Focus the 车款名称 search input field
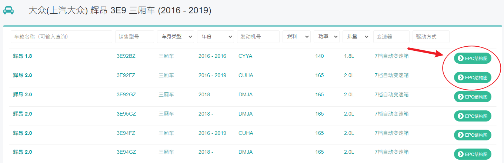 [x=61, y=37]
